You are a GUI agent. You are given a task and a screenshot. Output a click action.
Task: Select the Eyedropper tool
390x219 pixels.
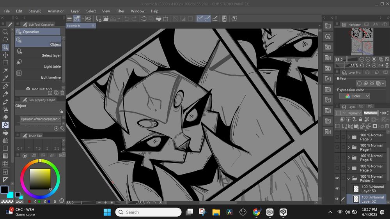point(5,78)
